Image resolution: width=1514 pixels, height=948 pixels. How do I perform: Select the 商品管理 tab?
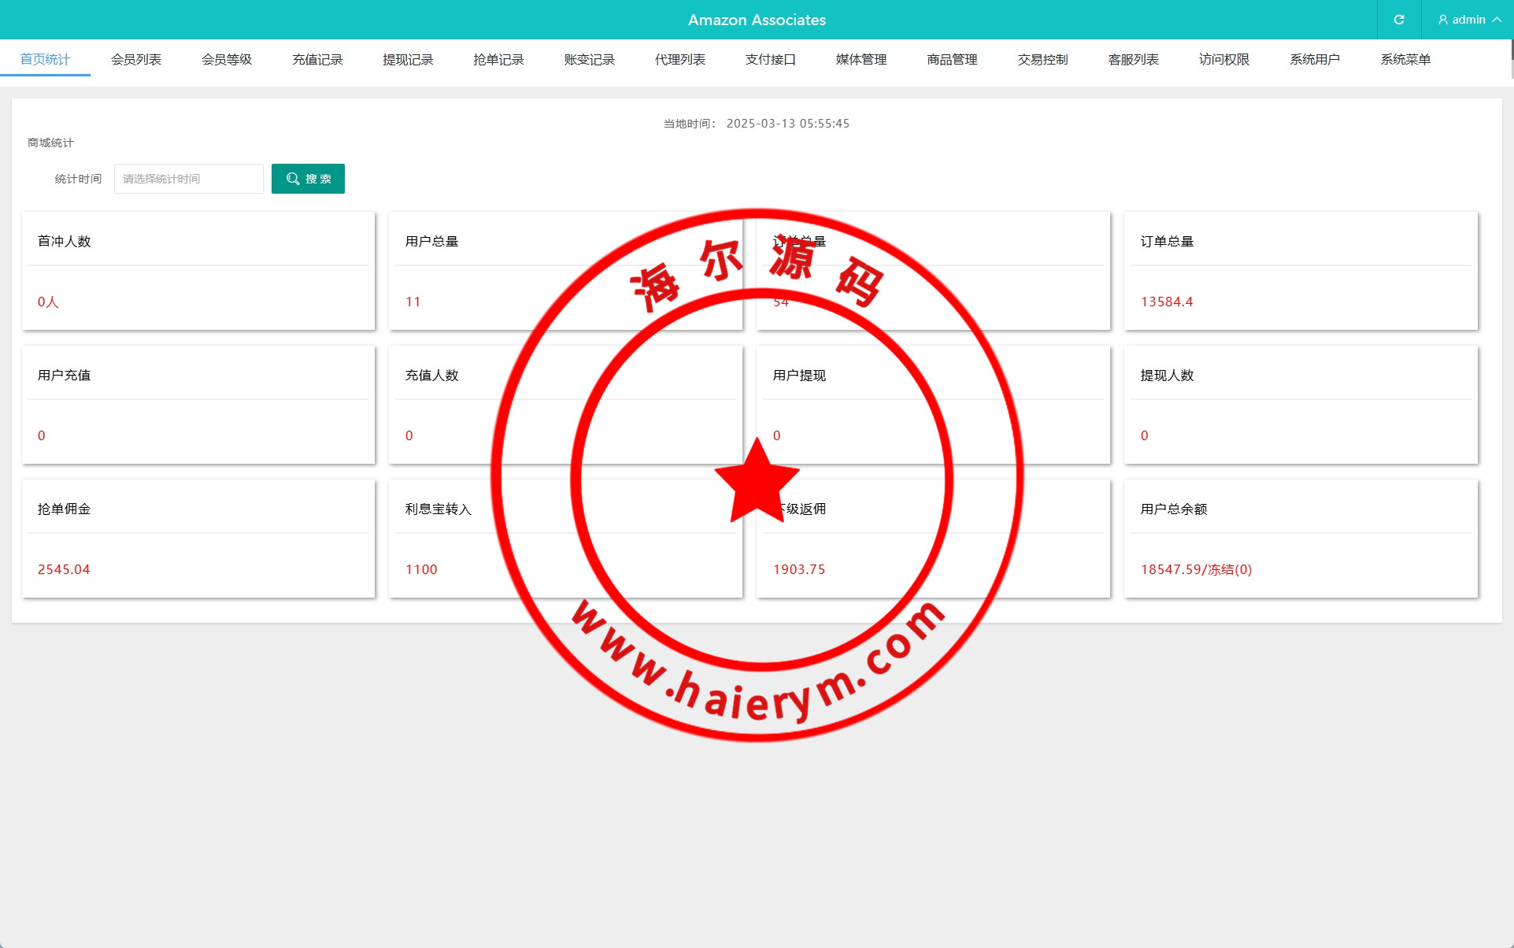pyautogui.click(x=952, y=59)
